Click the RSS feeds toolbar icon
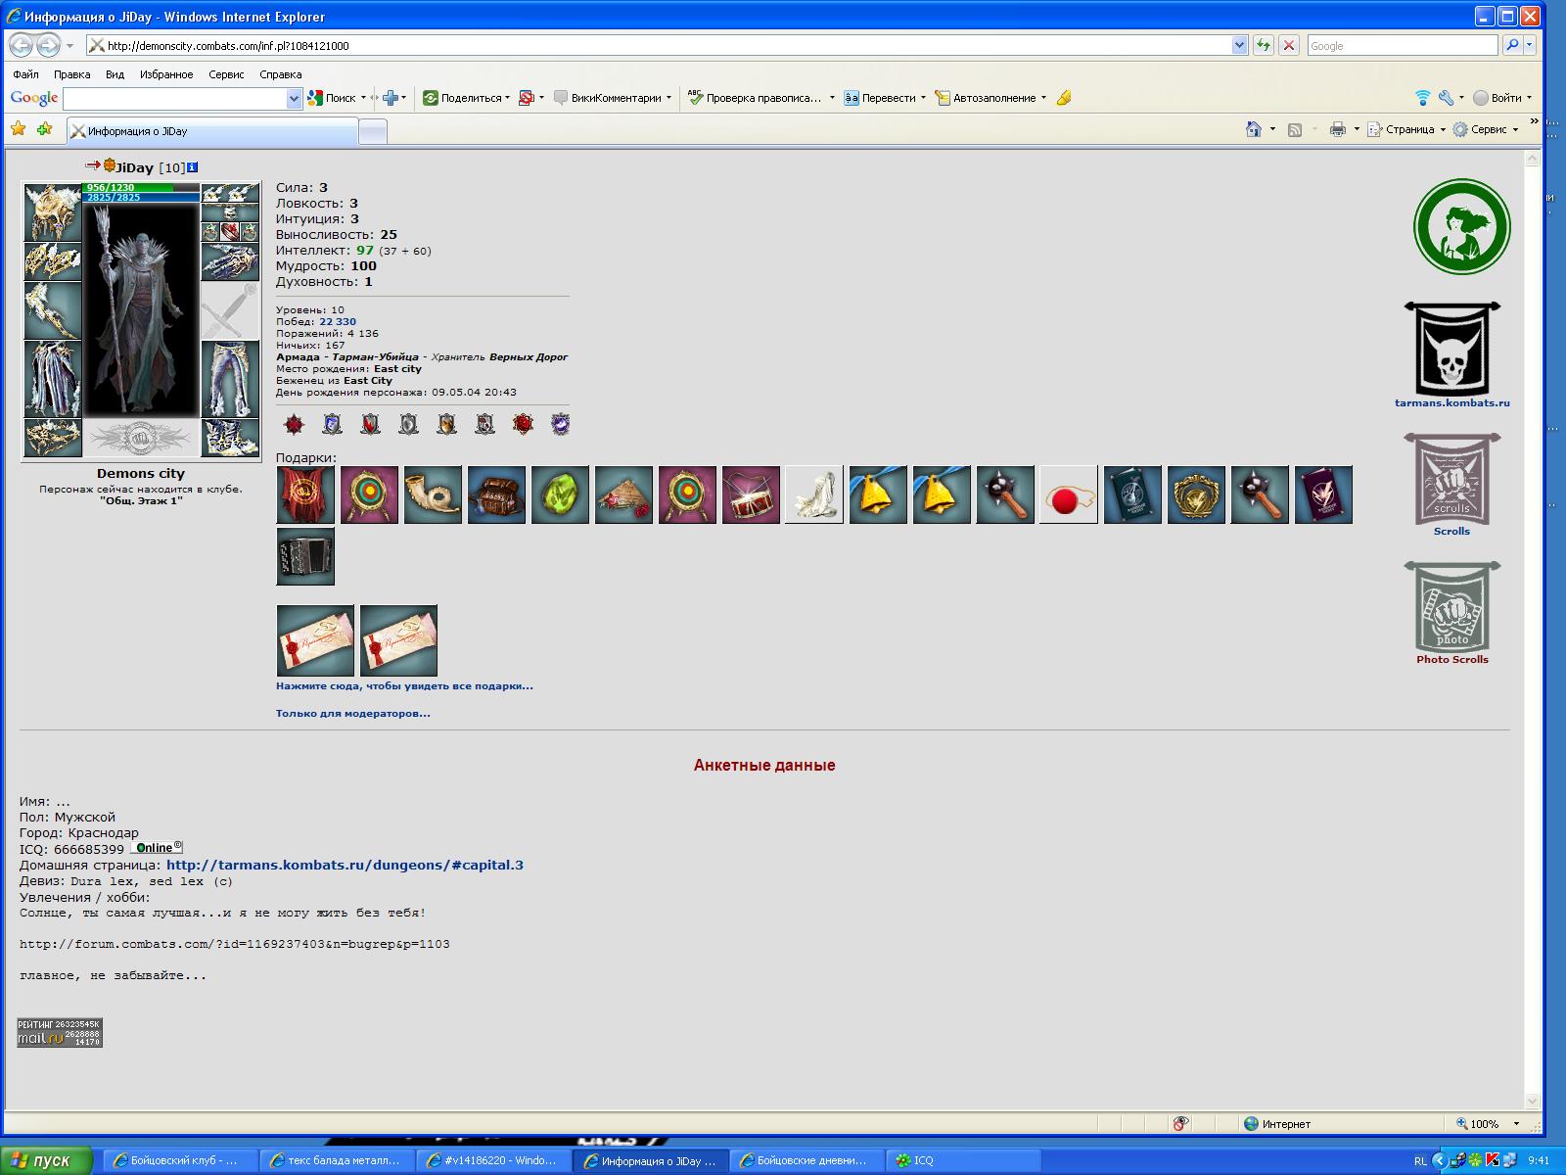Viewport: 1566px width, 1175px height. pyautogui.click(x=1294, y=129)
